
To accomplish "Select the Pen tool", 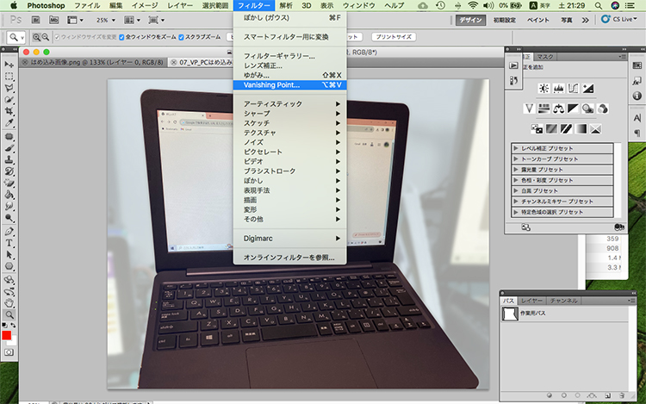I will pyautogui.click(x=9, y=232).
